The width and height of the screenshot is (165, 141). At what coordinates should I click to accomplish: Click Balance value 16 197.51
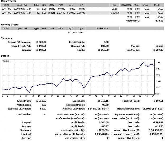[41, 50]
